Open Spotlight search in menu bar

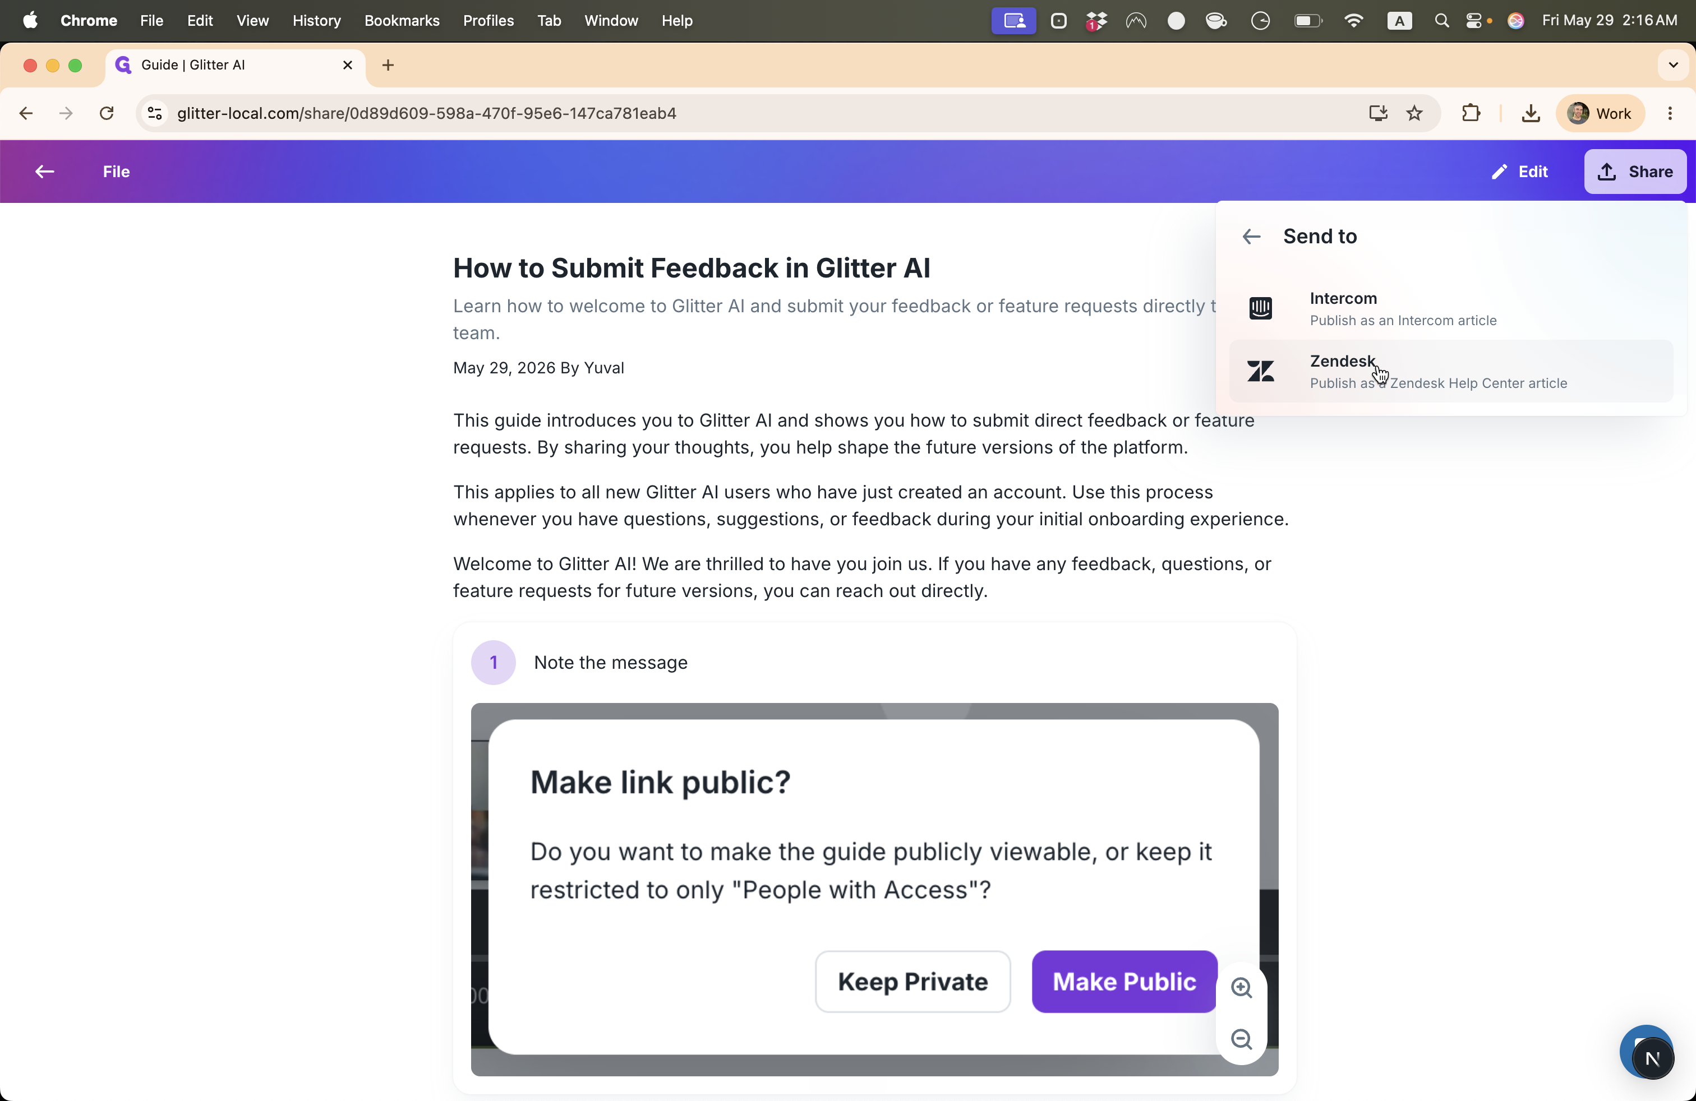coord(1441,21)
